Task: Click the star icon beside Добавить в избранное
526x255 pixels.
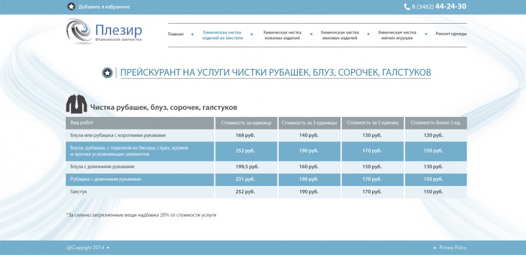Action: 71,7
